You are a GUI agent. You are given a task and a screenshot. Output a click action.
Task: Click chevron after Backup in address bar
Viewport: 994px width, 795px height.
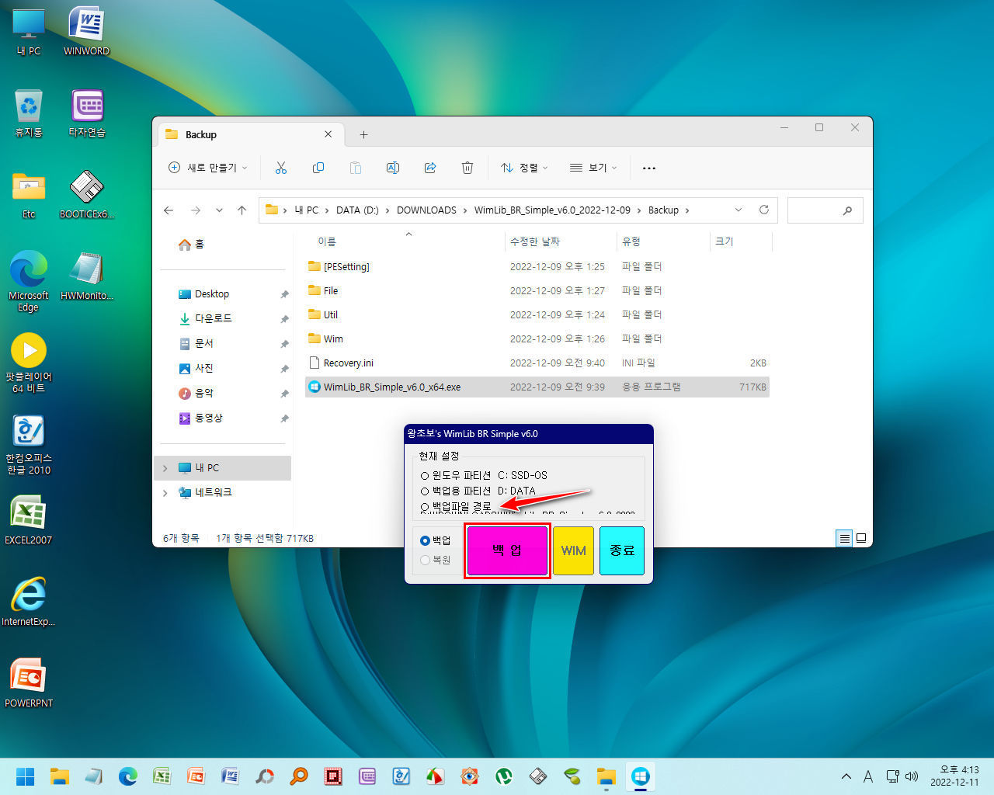tap(687, 210)
